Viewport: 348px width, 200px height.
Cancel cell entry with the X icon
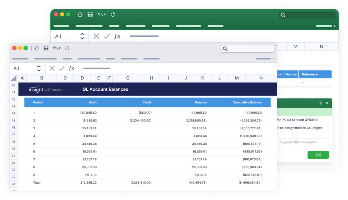52,68
